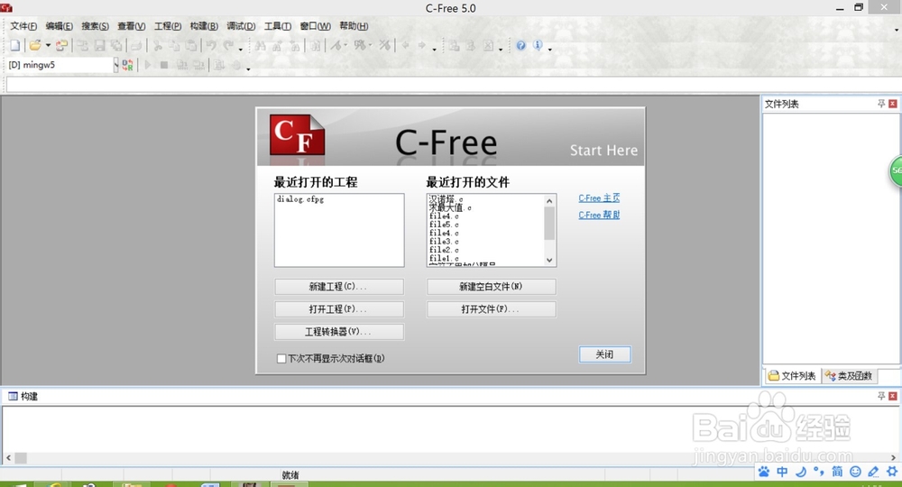This screenshot has width=902, height=487.
Task: Open the mingw5 compiler combo box
Action: (x=63, y=65)
